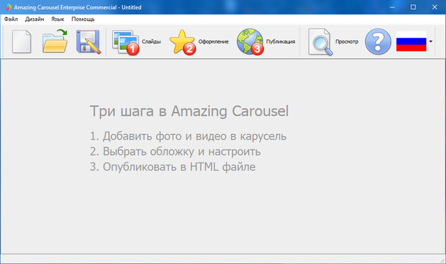Open an existing project folder icon
Screen dimensions: 446x264
tap(55, 42)
